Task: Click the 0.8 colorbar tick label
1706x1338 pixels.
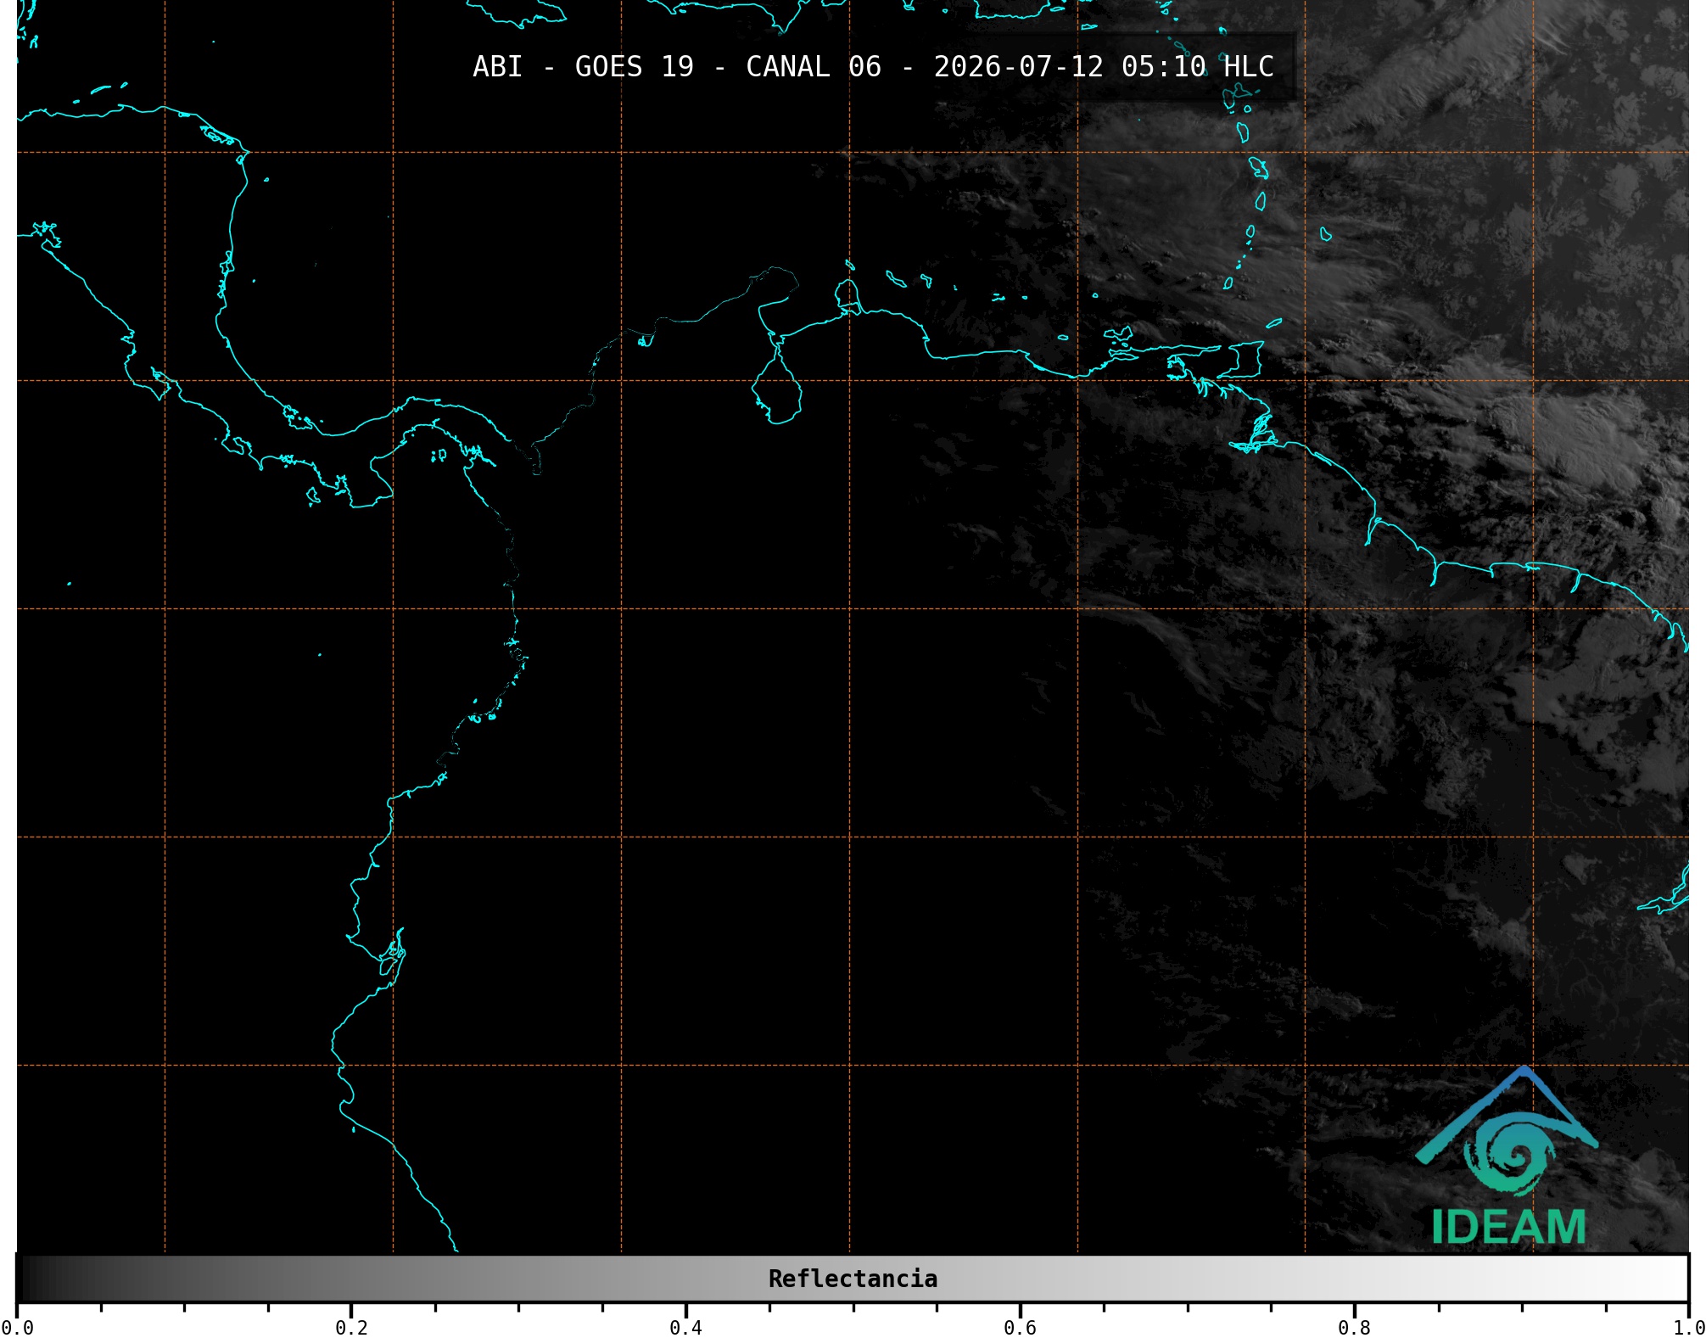Action: click(1354, 1327)
